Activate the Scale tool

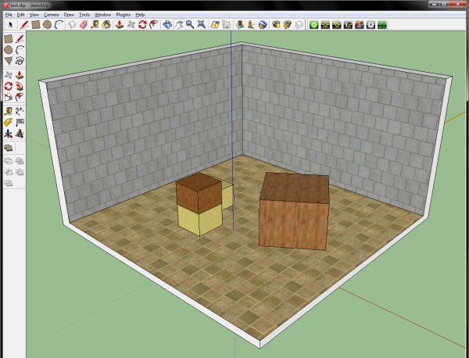[x=9, y=97]
